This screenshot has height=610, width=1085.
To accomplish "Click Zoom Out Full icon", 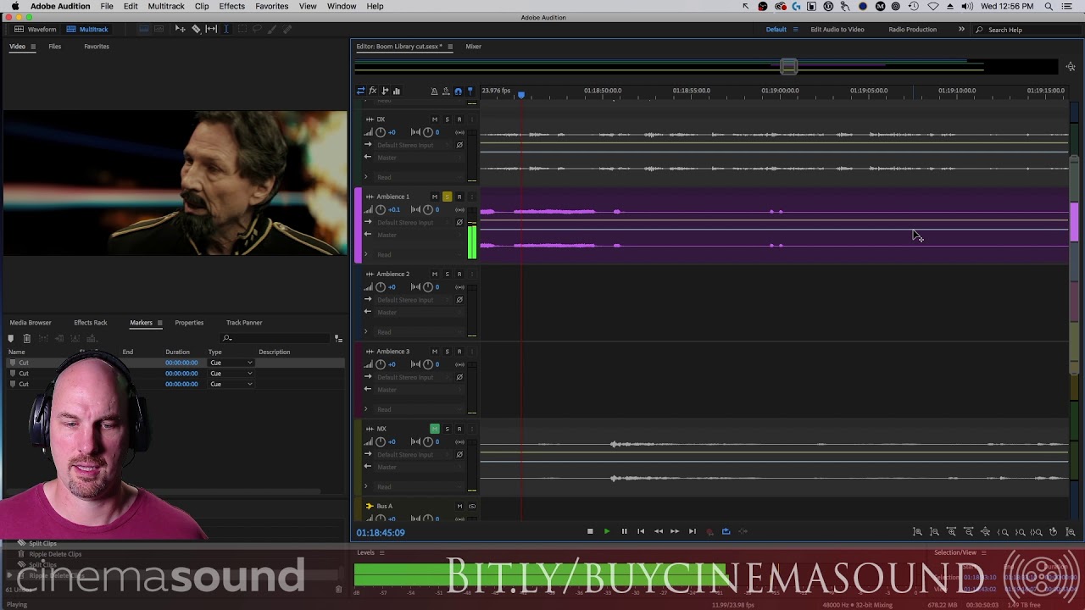I will 985,532.
